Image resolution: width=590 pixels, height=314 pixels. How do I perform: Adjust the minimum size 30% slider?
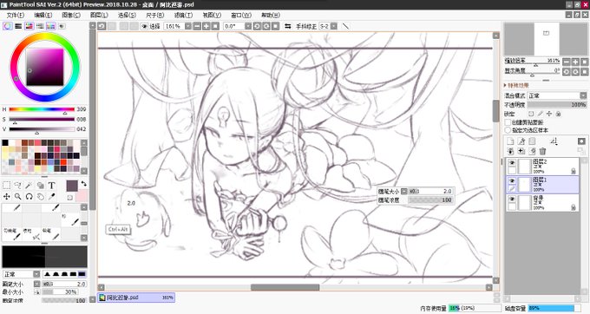coord(60,291)
